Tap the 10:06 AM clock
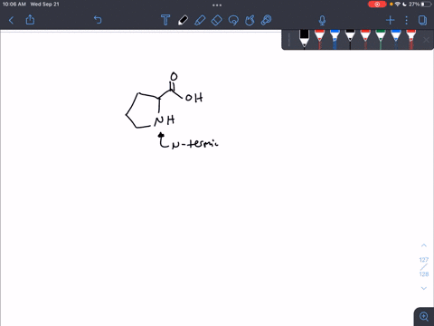This screenshot has width=434, height=326. (14, 5)
